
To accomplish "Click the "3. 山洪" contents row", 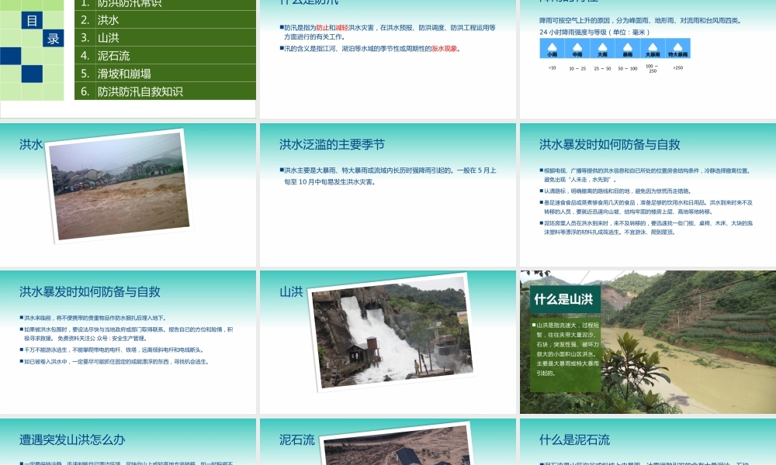I will tap(165, 37).
